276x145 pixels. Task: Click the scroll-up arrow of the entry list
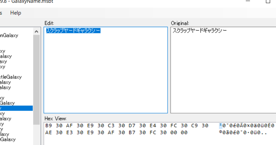[36, 32]
